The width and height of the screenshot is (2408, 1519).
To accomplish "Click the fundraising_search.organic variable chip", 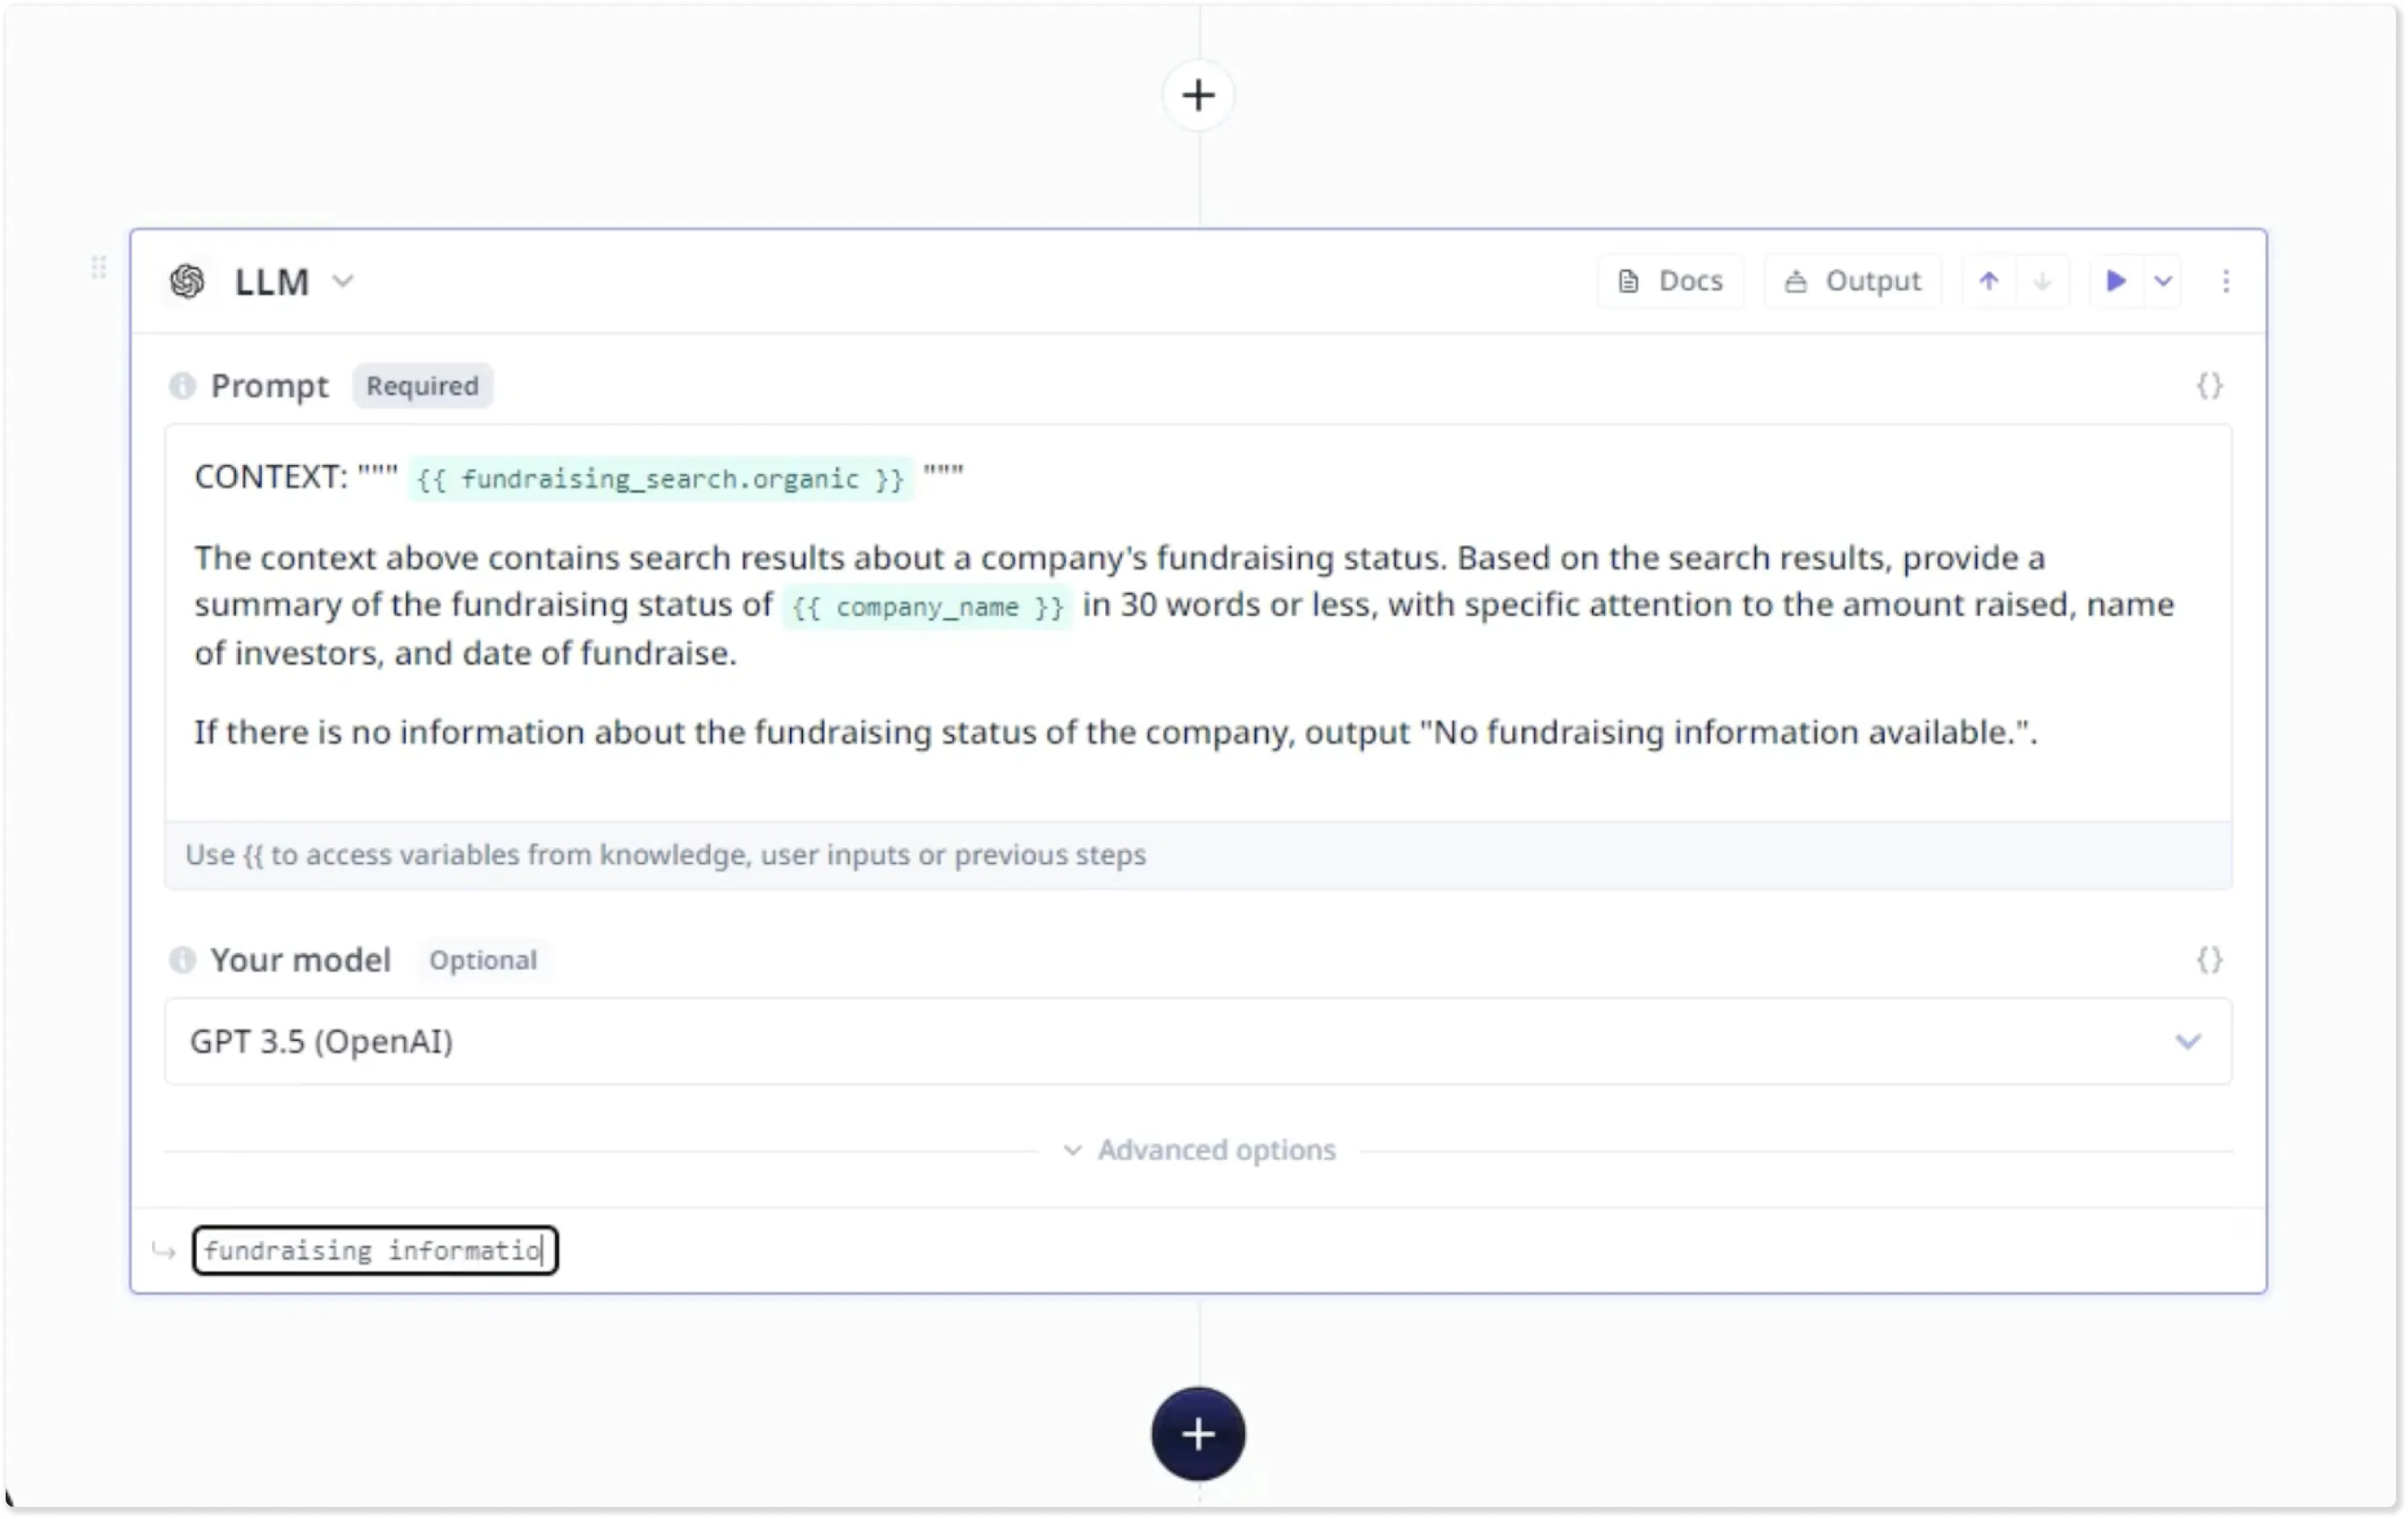I will tap(660, 479).
